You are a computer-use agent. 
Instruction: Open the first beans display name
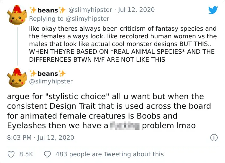point(48,10)
